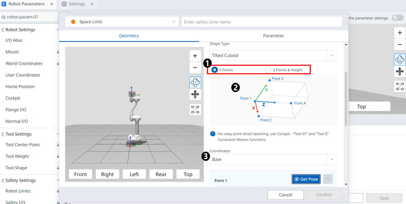Open the Shape Type Tilted Cuboid dropdown

[273, 55]
